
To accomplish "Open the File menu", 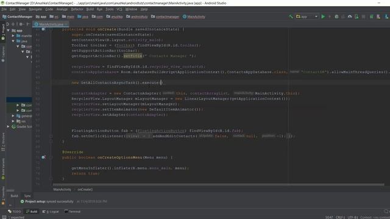I will (x=4, y=9).
